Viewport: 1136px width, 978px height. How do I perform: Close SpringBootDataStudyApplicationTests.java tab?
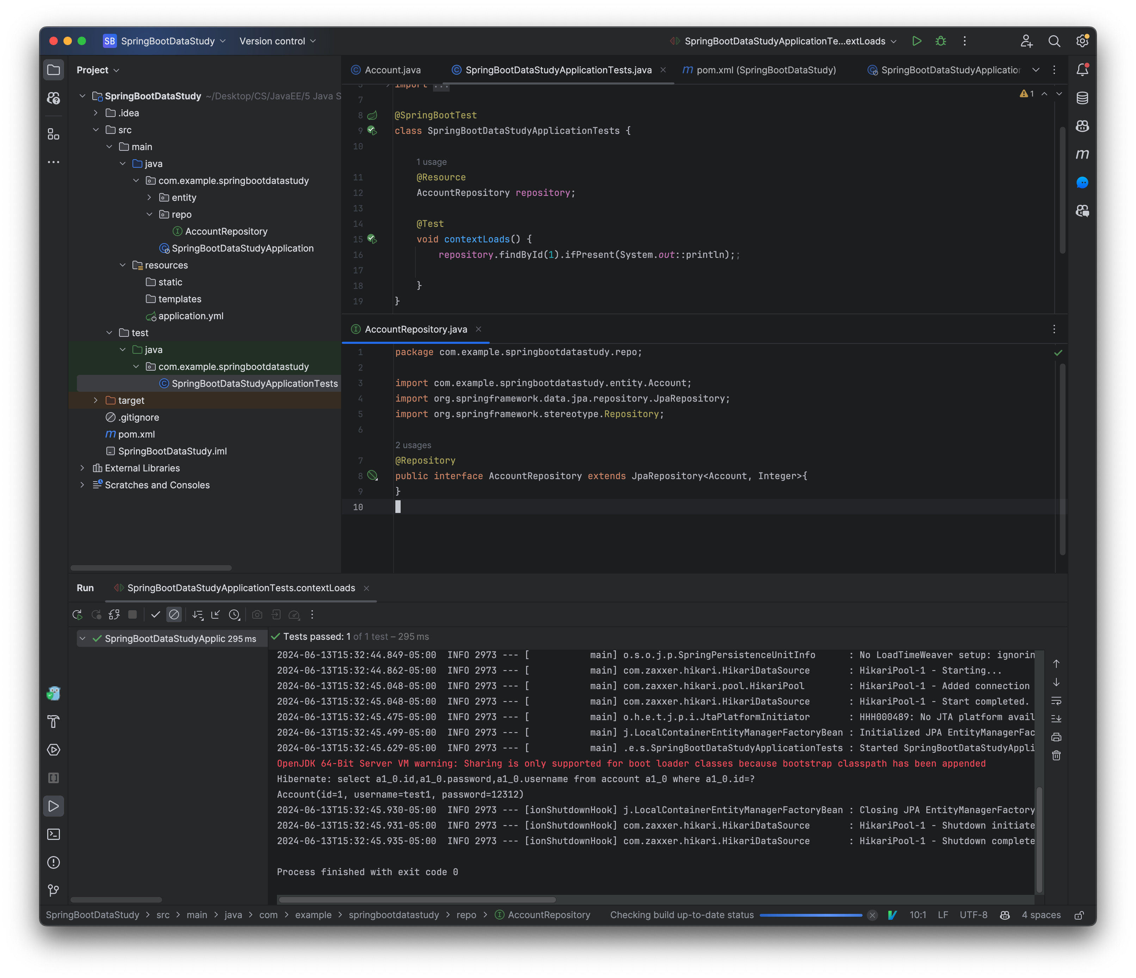tap(663, 70)
